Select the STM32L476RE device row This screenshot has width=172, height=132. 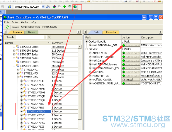coord(36,108)
